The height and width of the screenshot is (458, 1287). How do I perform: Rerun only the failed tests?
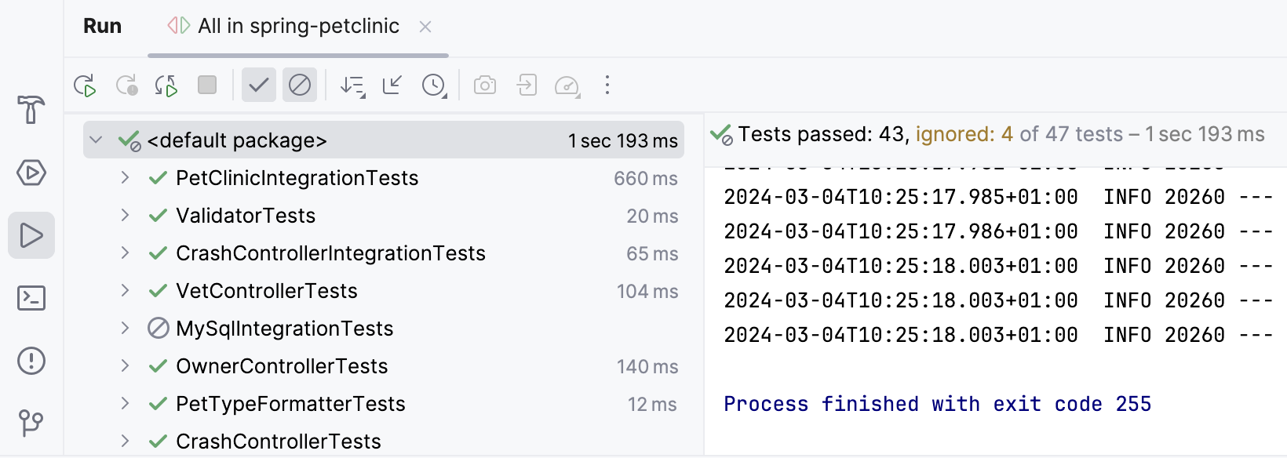(x=126, y=85)
